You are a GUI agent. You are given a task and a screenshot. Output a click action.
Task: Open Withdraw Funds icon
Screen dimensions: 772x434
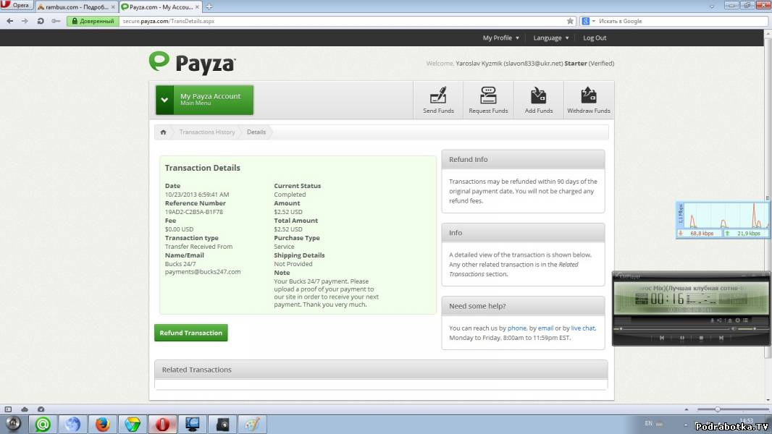[x=589, y=100]
